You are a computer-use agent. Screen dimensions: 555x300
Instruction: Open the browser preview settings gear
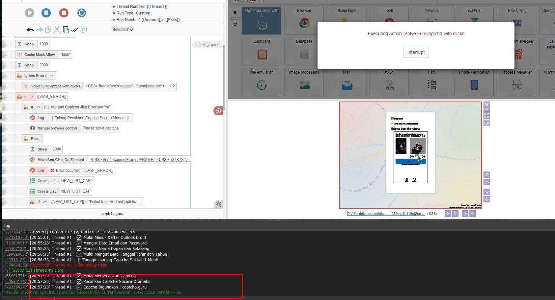pos(486,123)
